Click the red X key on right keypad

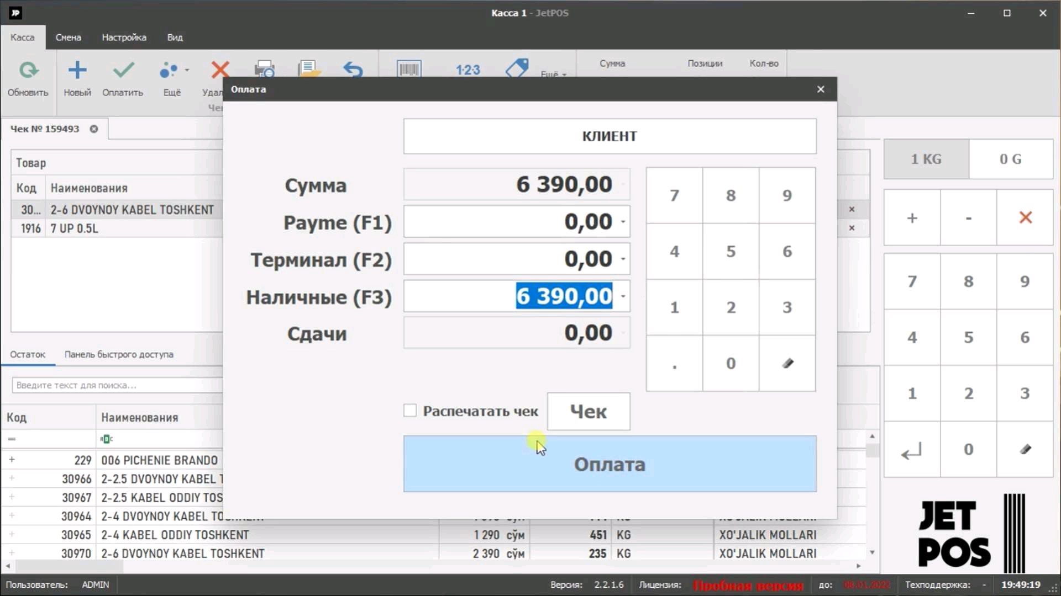(x=1025, y=217)
